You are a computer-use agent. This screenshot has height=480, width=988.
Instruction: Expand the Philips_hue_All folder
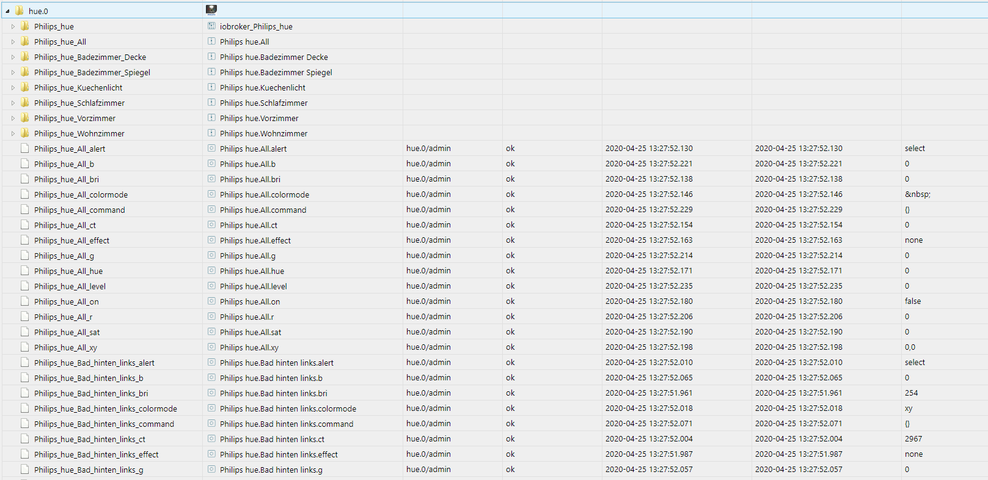13,42
